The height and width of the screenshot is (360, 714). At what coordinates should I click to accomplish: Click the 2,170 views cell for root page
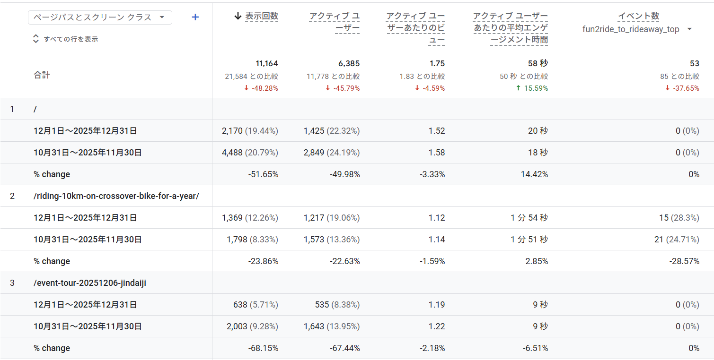tap(231, 131)
